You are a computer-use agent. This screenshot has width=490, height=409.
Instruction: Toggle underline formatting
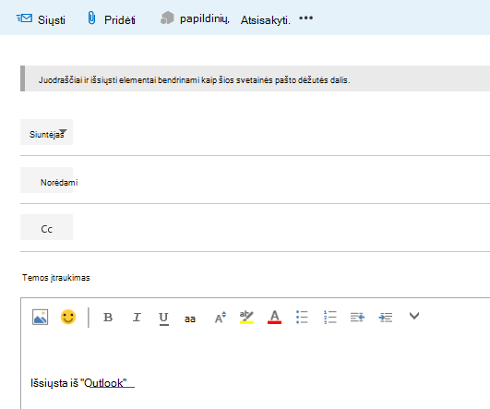tap(163, 319)
